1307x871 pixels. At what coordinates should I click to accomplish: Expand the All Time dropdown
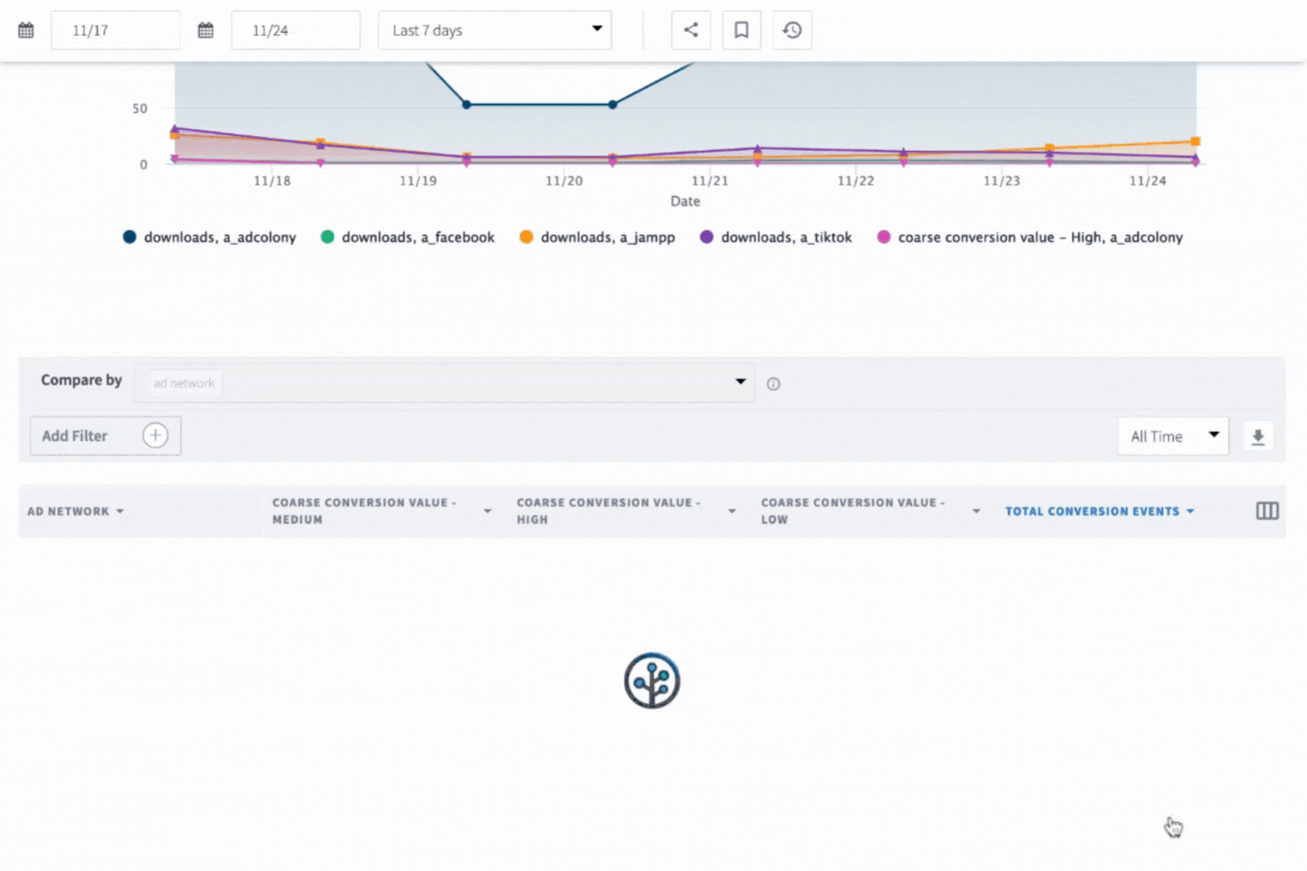click(x=1173, y=436)
